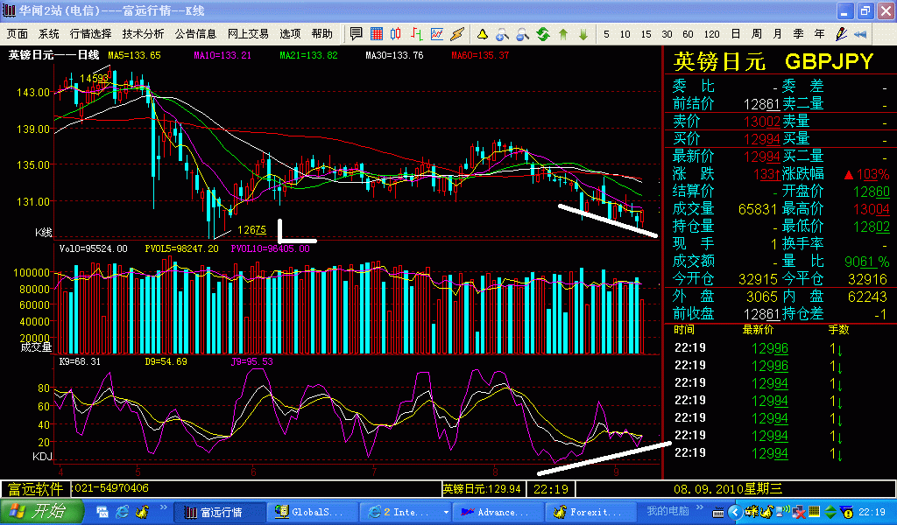
Task: Click the system tray clock 22:19
Action: click(872, 513)
